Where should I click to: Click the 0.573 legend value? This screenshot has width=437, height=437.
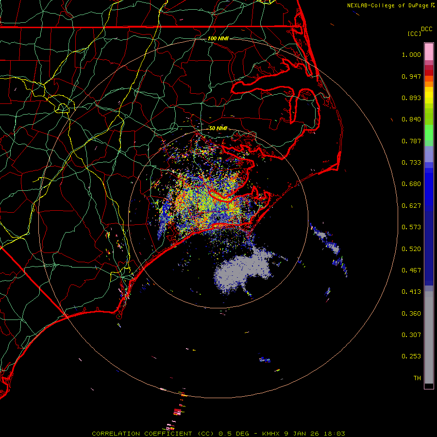pyautogui.click(x=411, y=227)
